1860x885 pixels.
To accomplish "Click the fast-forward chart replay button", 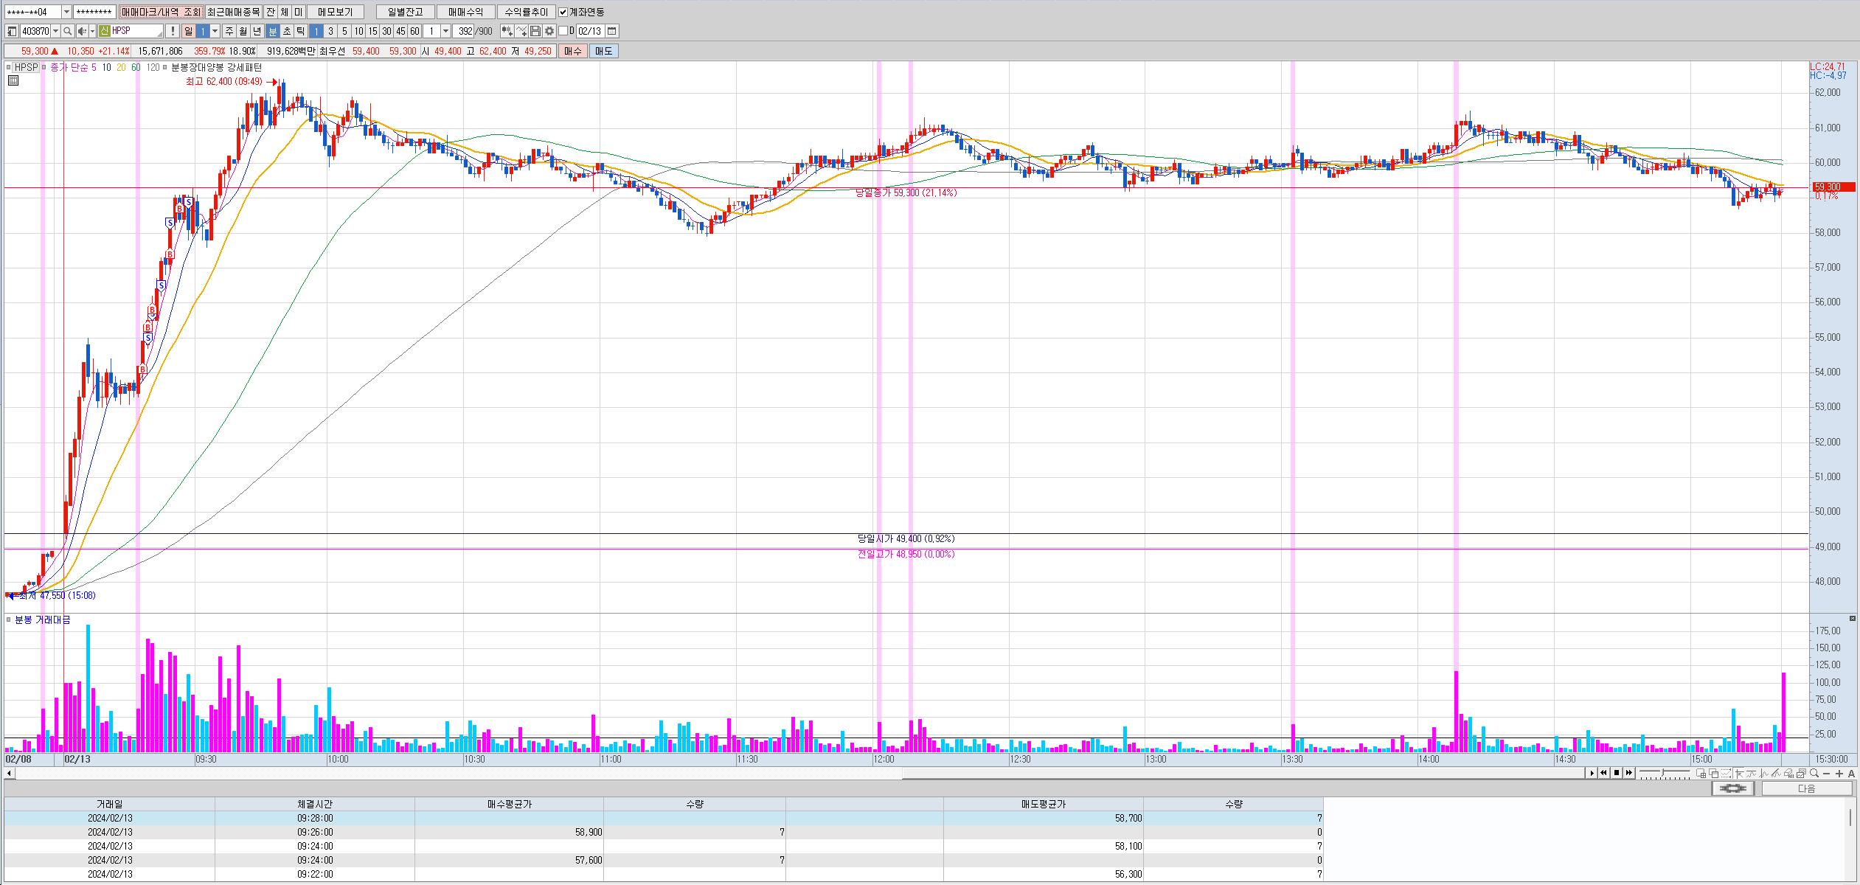I will pos(1629,773).
